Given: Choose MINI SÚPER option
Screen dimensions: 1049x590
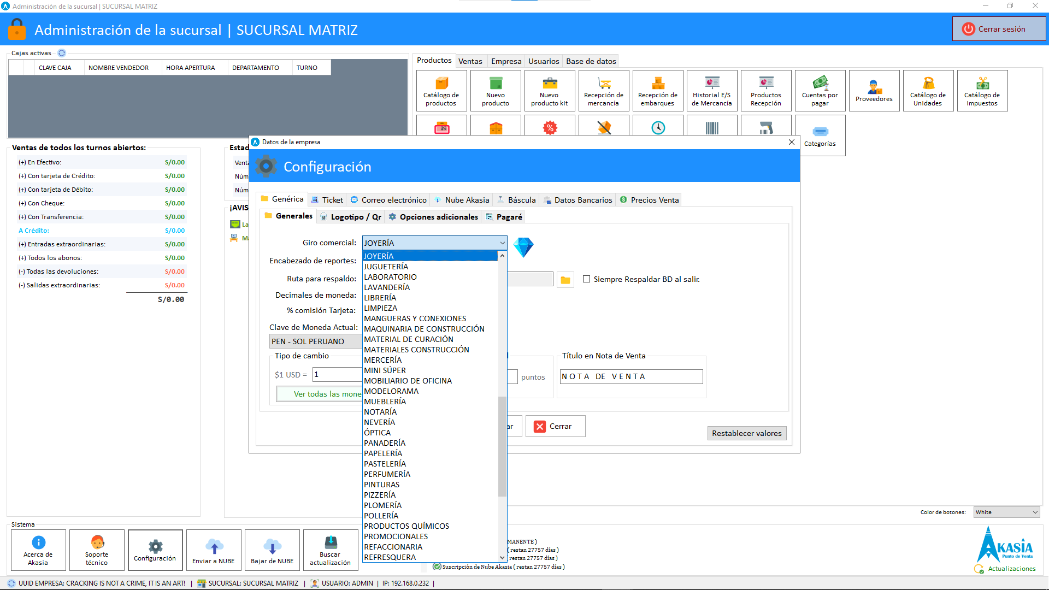Looking at the screenshot, I should [431, 370].
